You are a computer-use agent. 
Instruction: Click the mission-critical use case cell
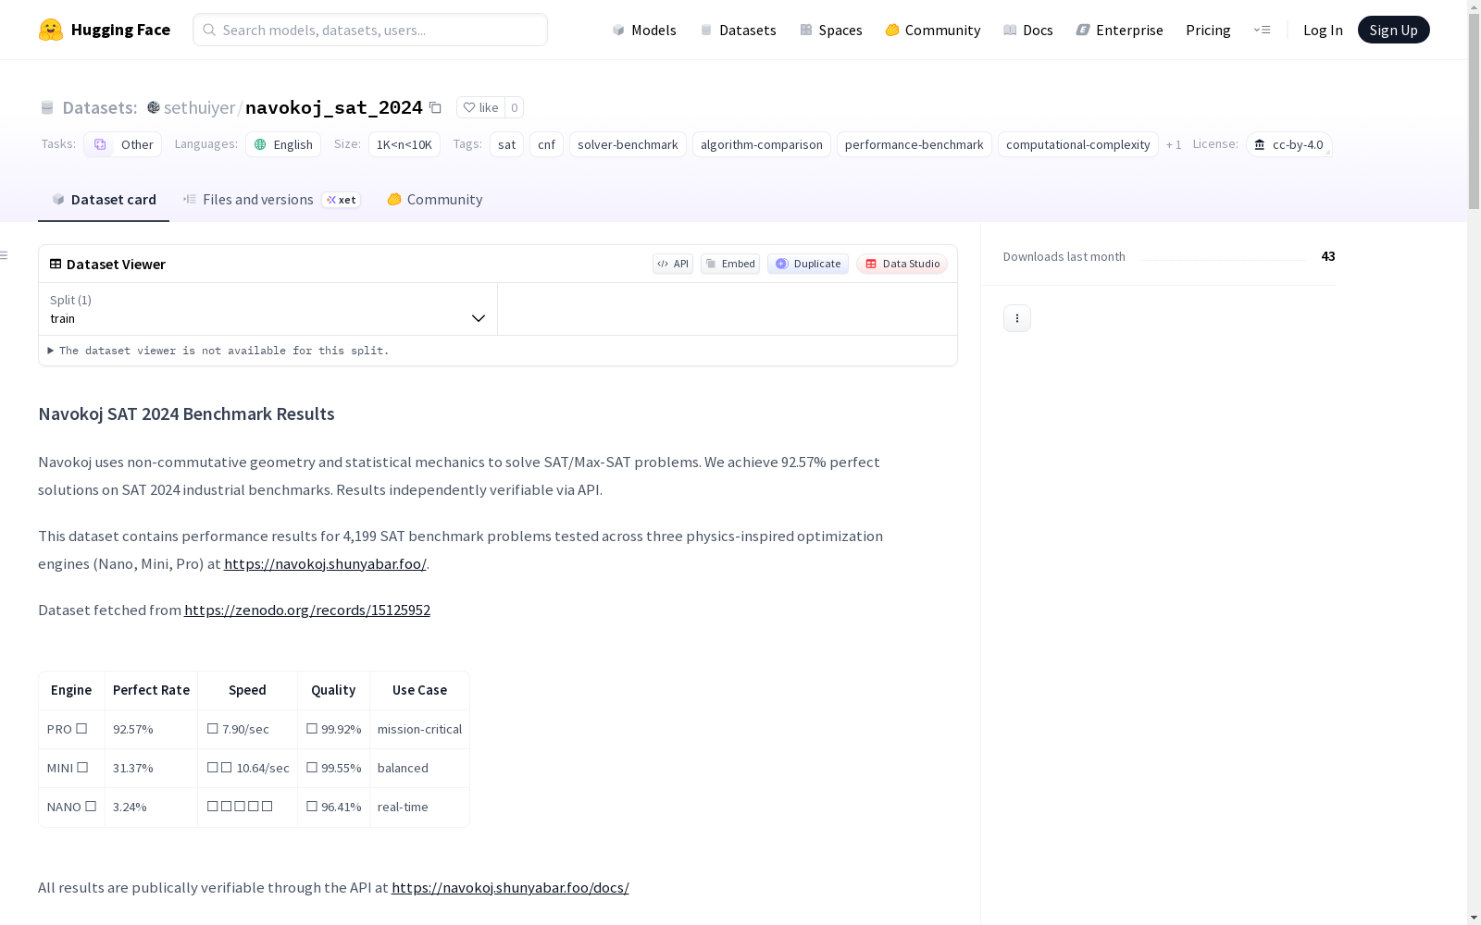(419, 729)
